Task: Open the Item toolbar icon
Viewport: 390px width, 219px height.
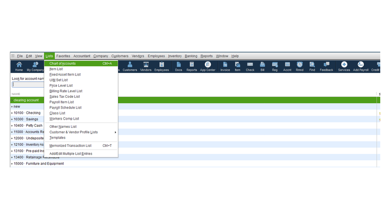Action: (x=237, y=67)
